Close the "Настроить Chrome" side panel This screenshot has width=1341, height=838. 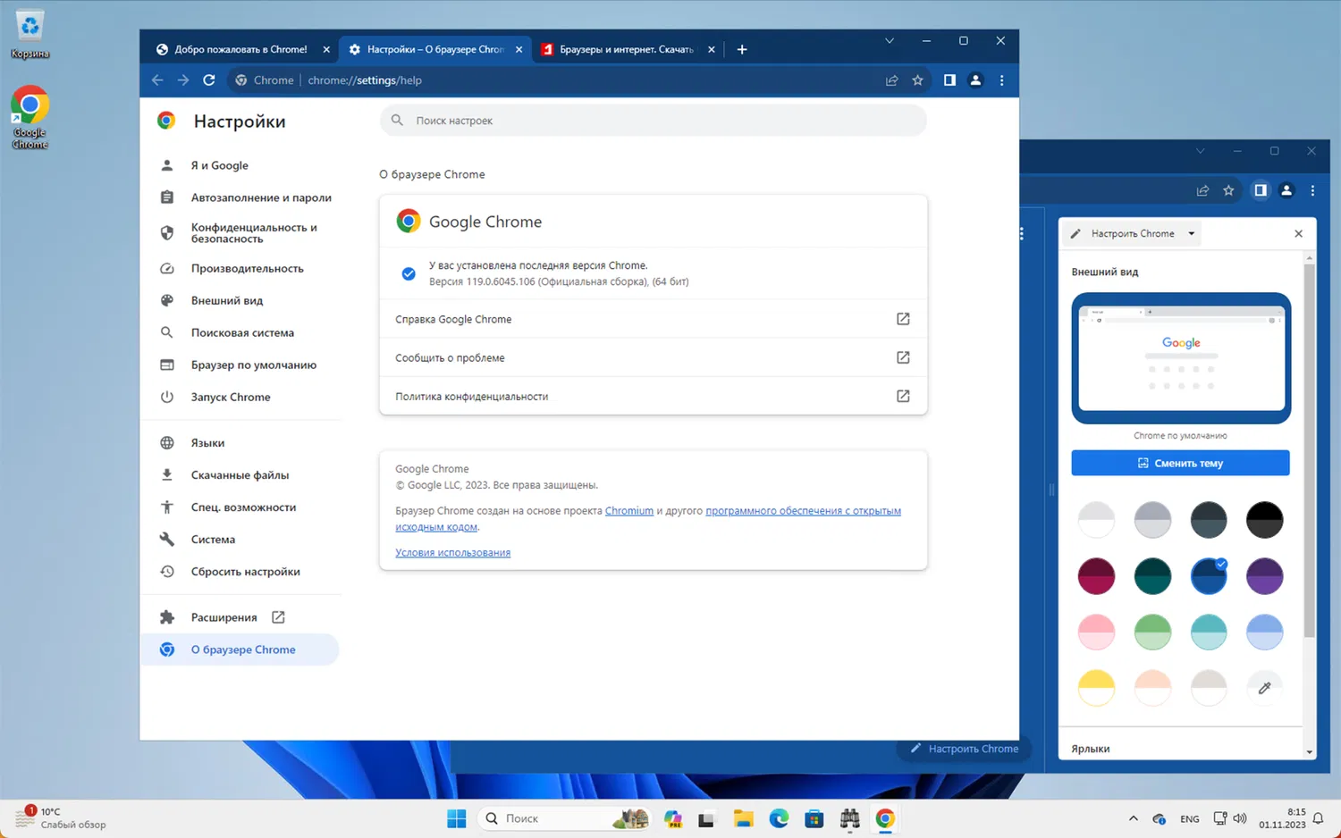[x=1298, y=234]
